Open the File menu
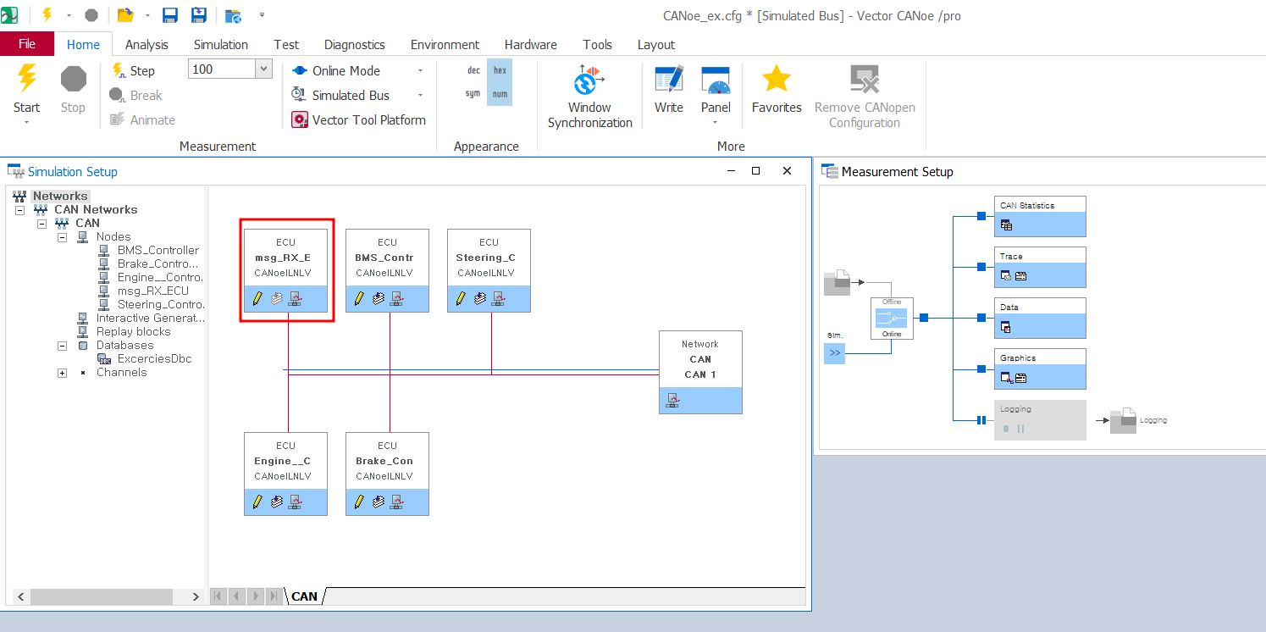Viewport: 1266px width, 632px height. pyautogui.click(x=27, y=44)
